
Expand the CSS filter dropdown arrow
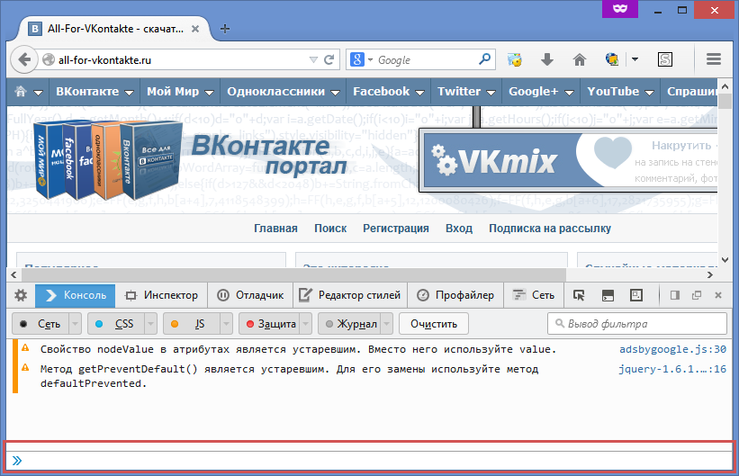tap(151, 324)
